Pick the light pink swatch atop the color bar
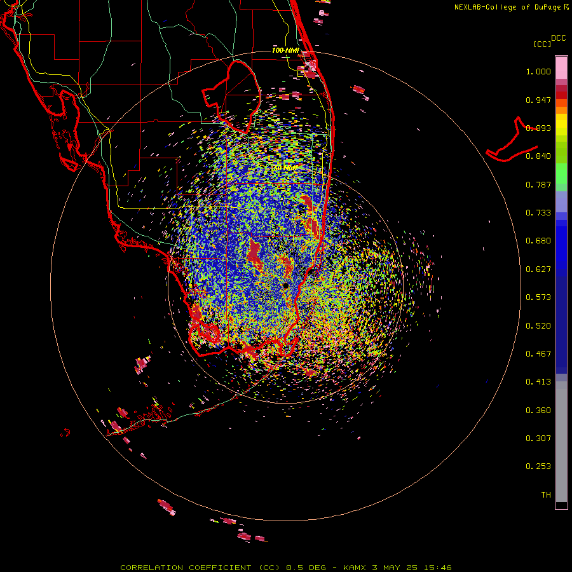 [561, 67]
